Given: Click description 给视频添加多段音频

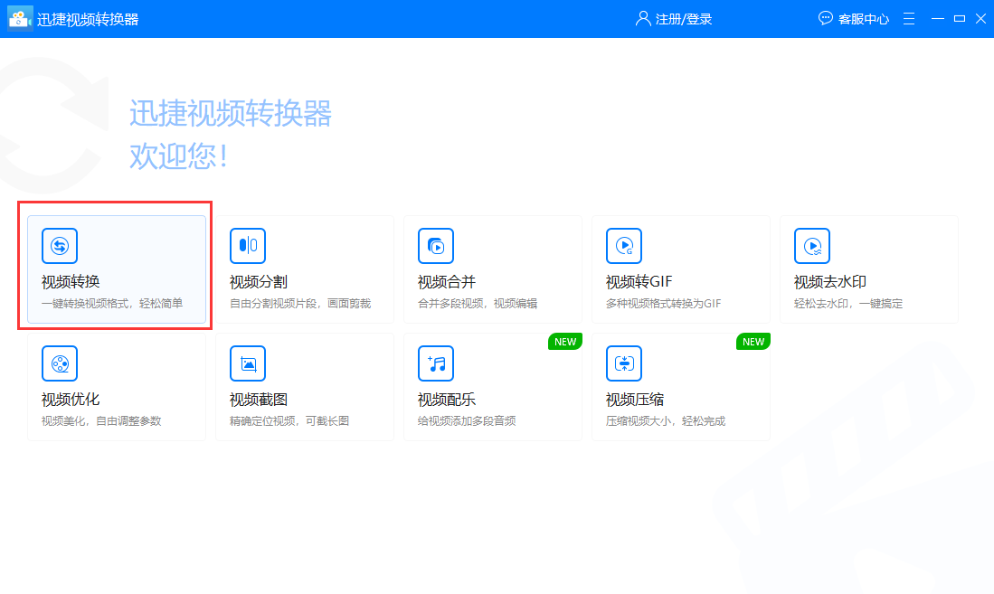Looking at the screenshot, I should (467, 421).
